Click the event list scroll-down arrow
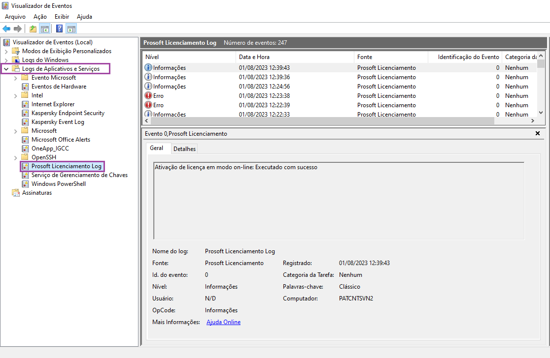This screenshot has width=550, height=358. click(541, 112)
